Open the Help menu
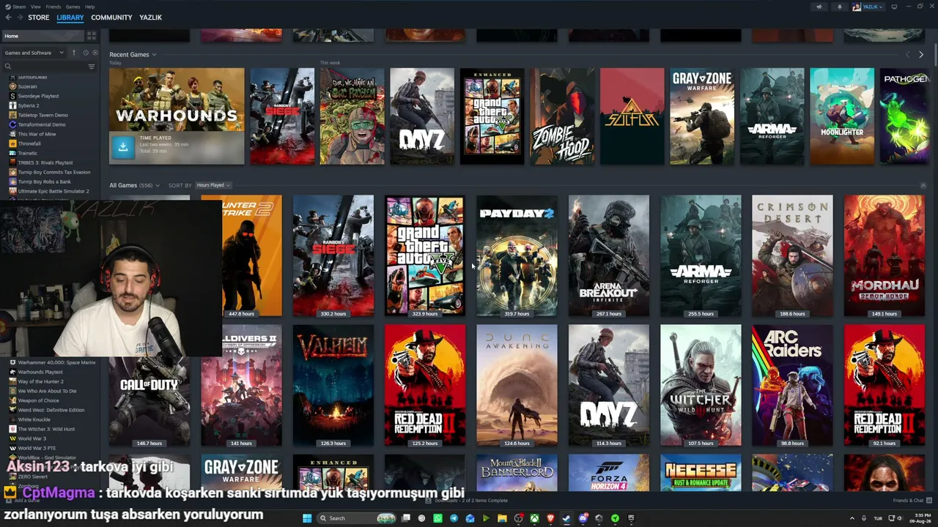938x527 pixels. click(x=89, y=7)
